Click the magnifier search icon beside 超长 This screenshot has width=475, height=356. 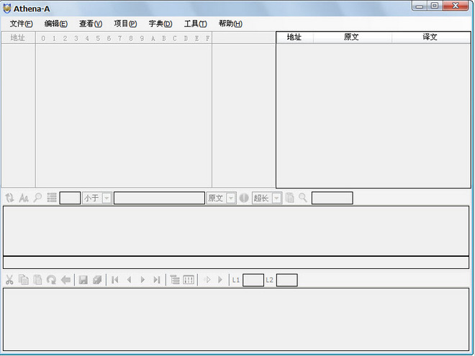click(302, 198)
